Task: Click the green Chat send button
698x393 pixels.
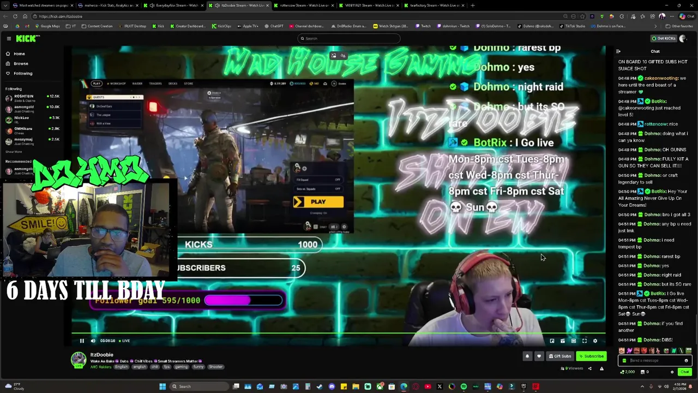Action: pos(684,372)
